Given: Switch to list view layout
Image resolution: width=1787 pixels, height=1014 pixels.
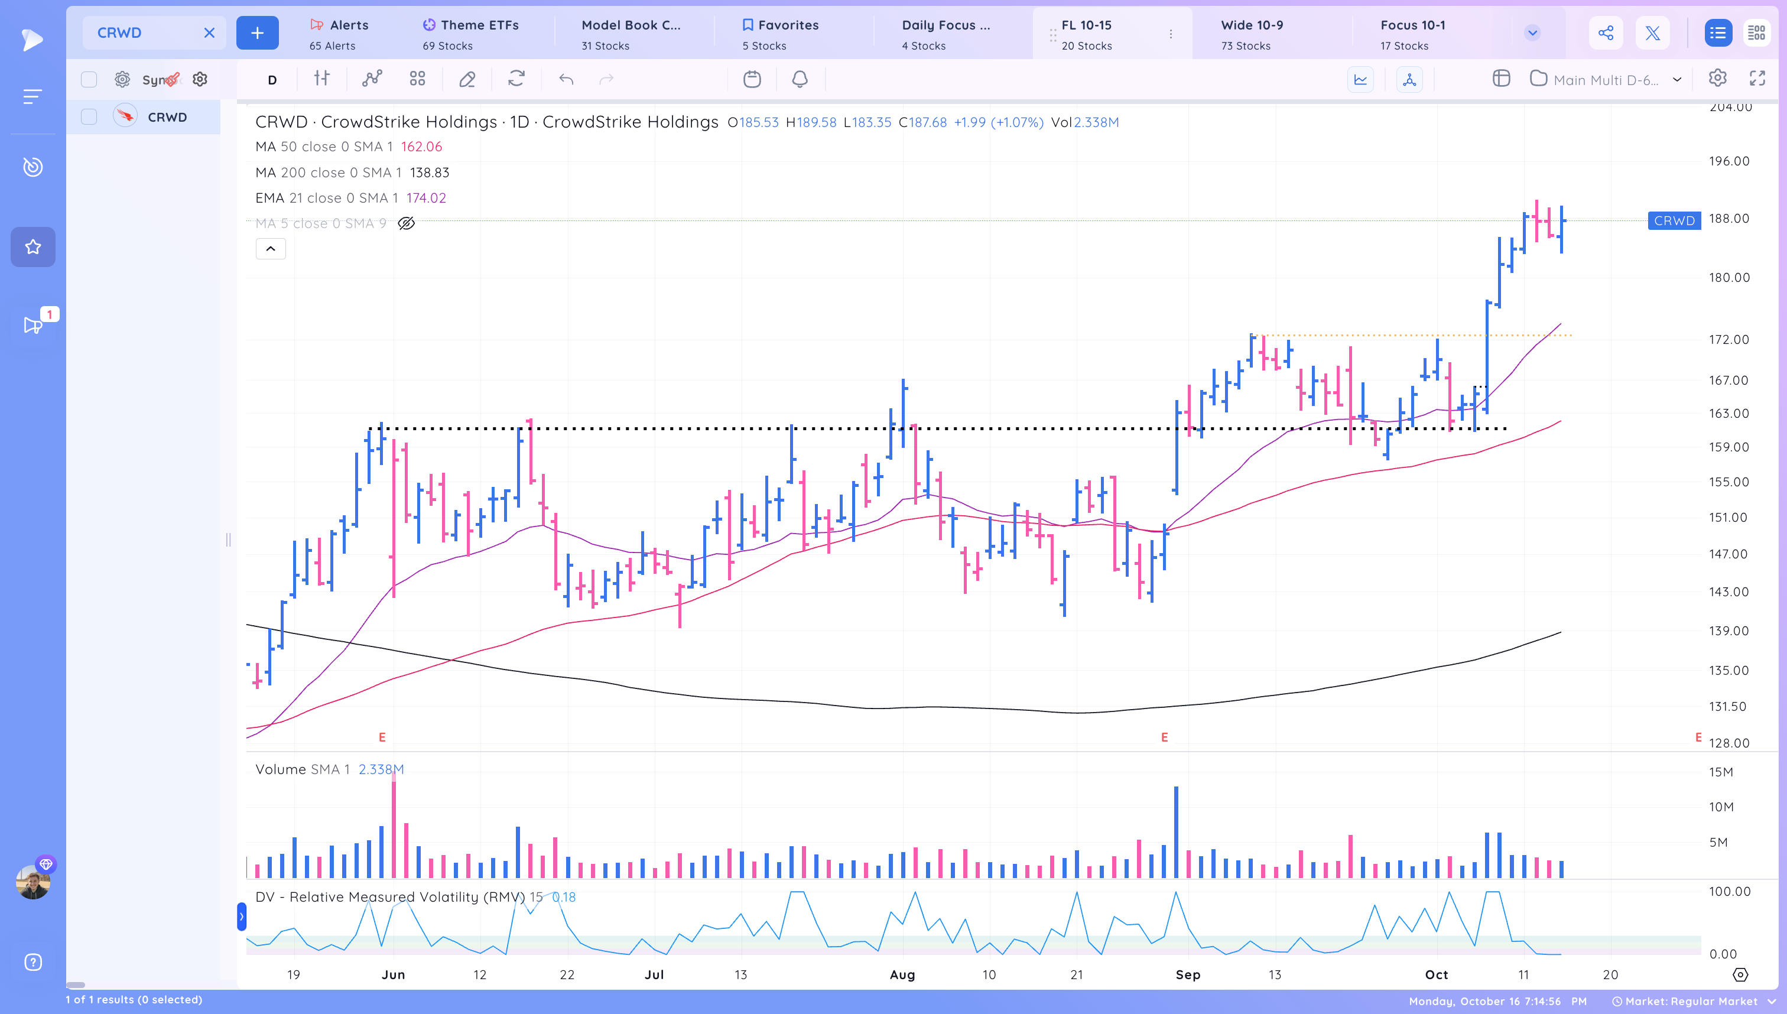Looking at the screenshot, I should [x=1718, y=32].
